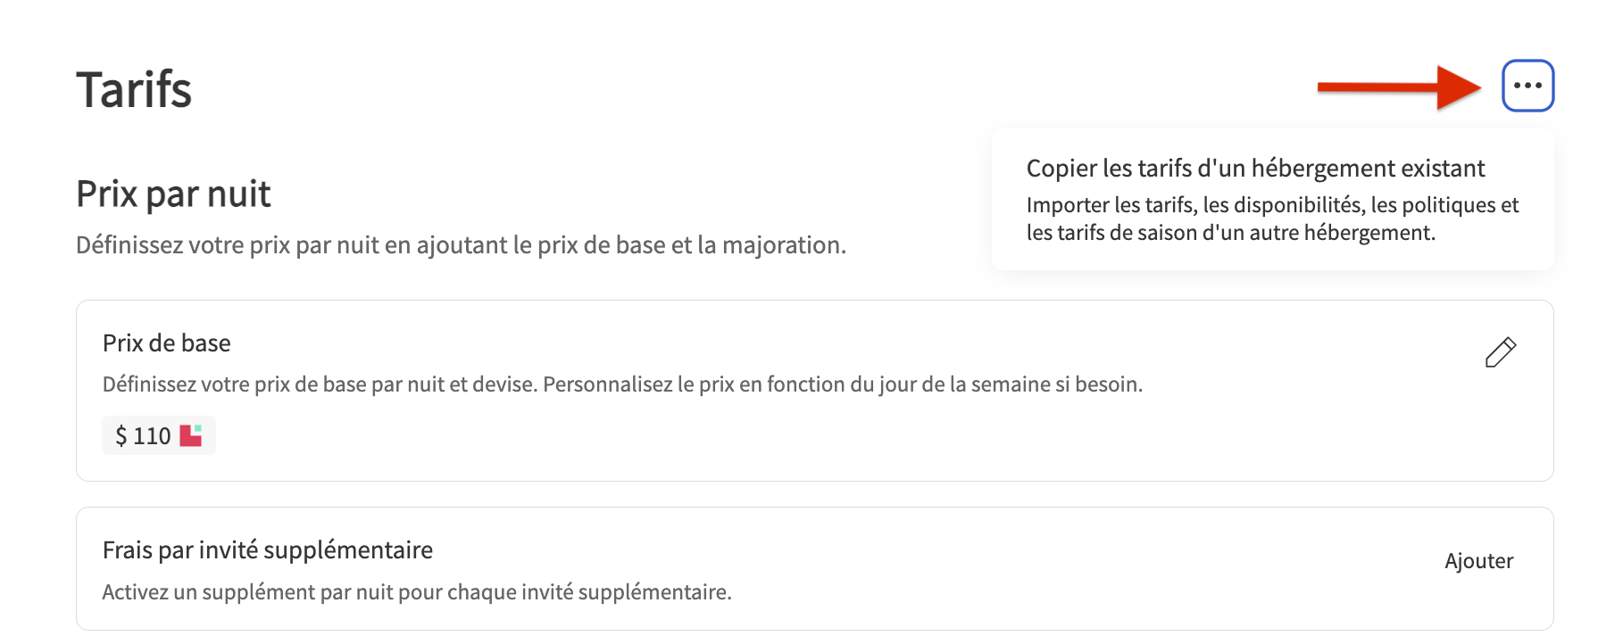Click "les tarifs de saison d'un autre hébergement" line

tap(1230, 233)
